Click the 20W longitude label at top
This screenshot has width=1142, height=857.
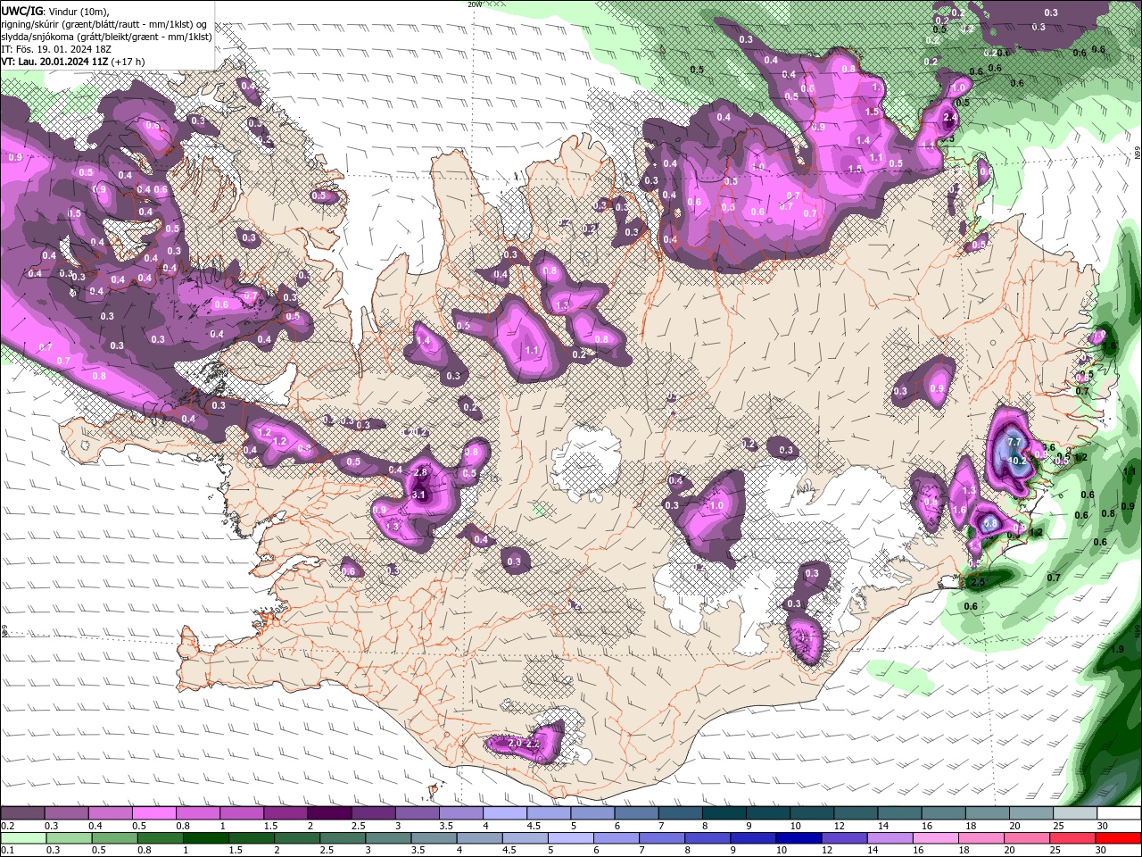(x=475, y=4)
